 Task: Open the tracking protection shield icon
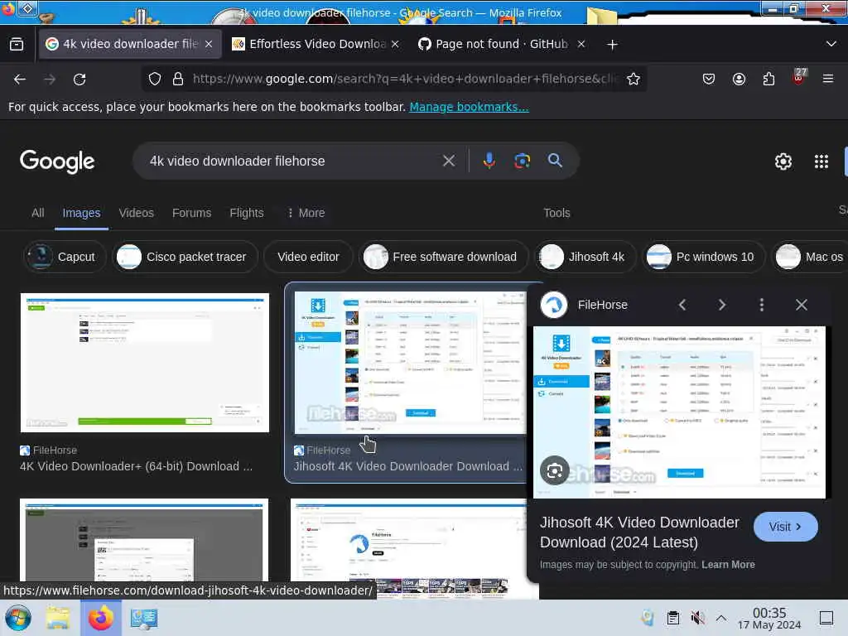[x=155, y=79]
